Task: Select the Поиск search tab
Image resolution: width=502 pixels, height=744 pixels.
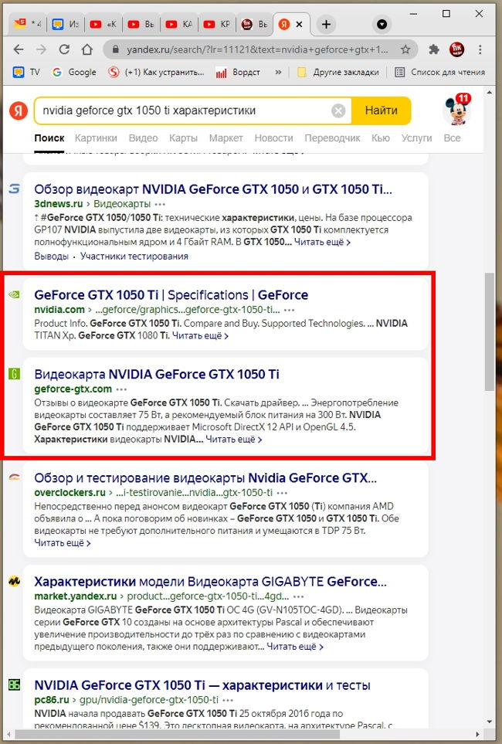Action: (49, 138)
